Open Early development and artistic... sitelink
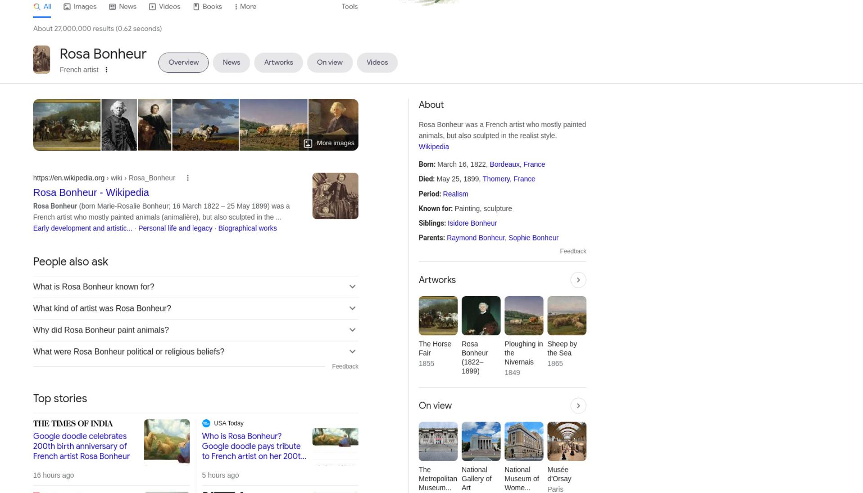Viewport: 863px width, 493px height. click(x=83, y=228)
